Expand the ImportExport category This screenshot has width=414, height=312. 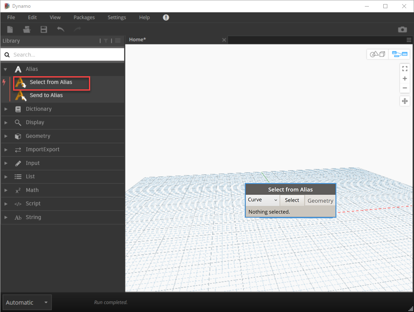(6, 150)
